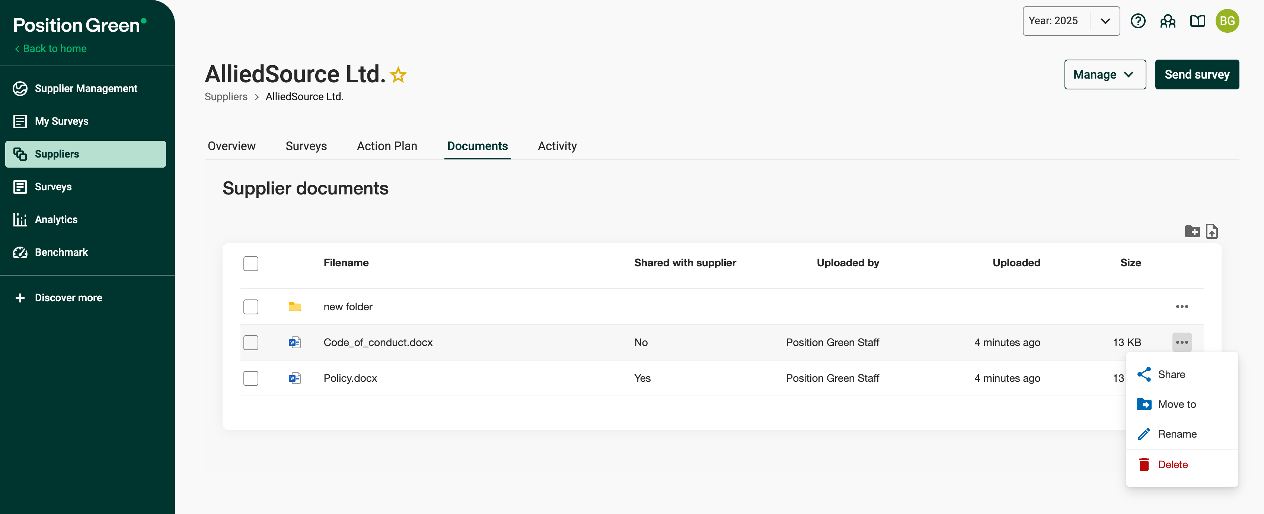Star AlliedSource Ltd. as favorite
Screen dimensions: 1264x514
coord(398,75)
